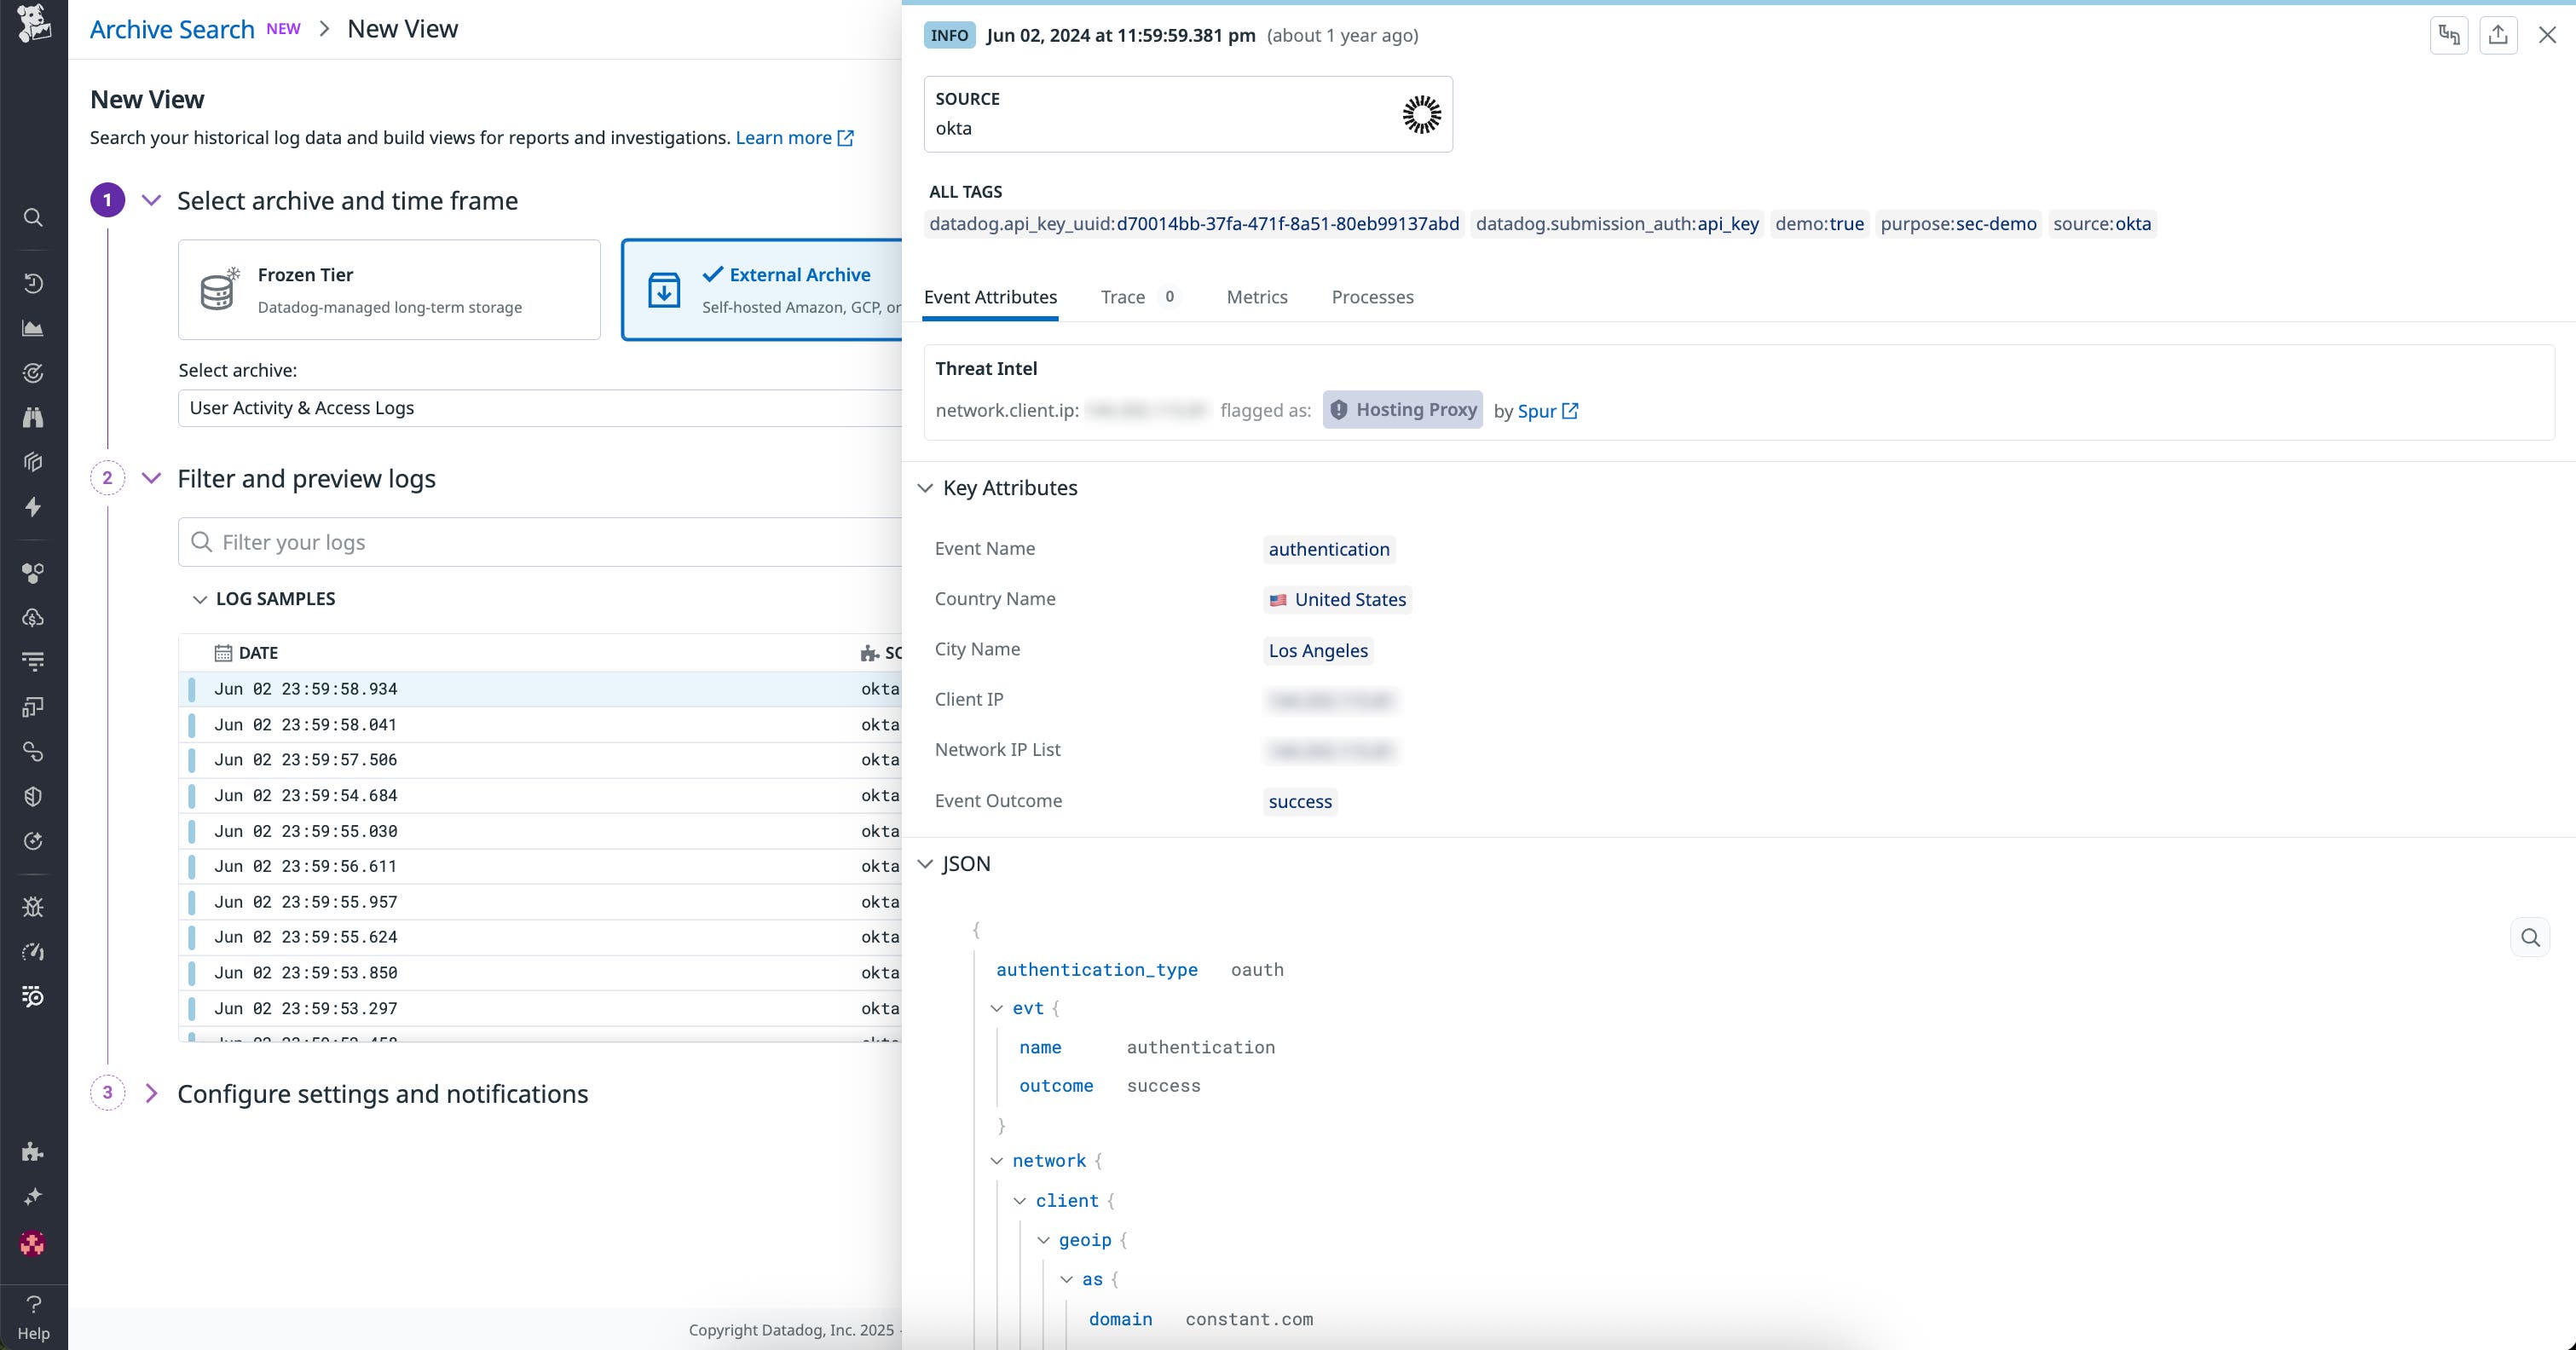Collapse the Key Attributes section
This screenshot has height=1350, width=2576.
(x=926, y=488)
